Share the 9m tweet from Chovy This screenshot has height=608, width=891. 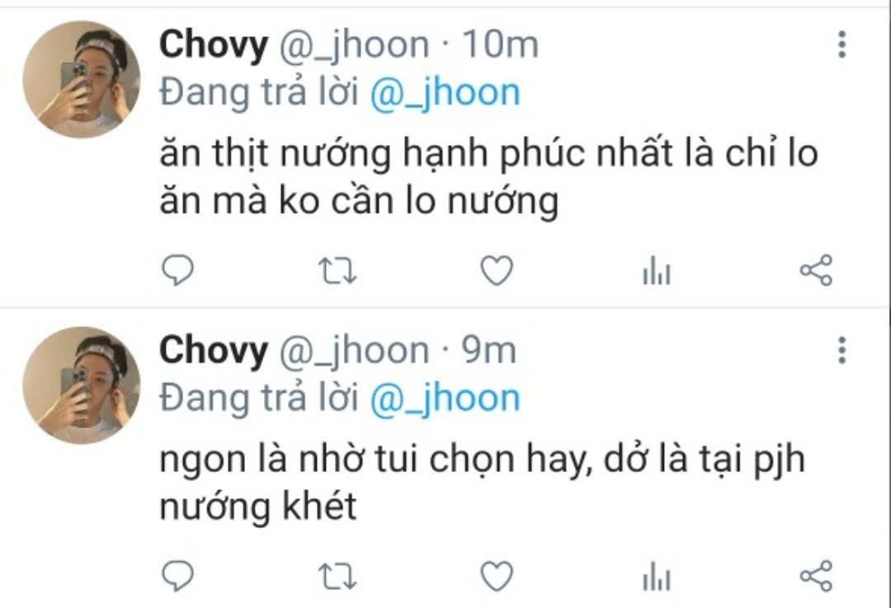(816, 576)
